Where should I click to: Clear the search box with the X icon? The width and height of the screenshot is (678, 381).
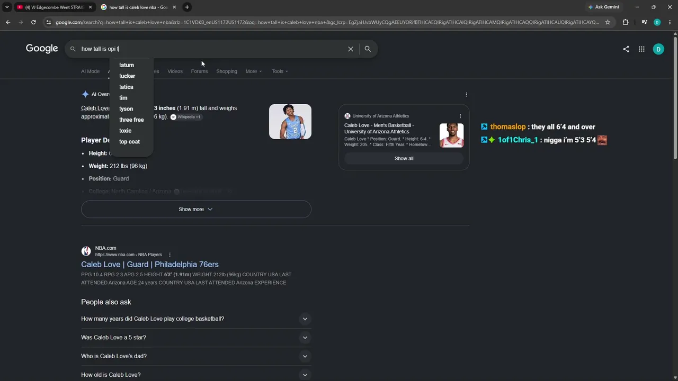(351, 49)
